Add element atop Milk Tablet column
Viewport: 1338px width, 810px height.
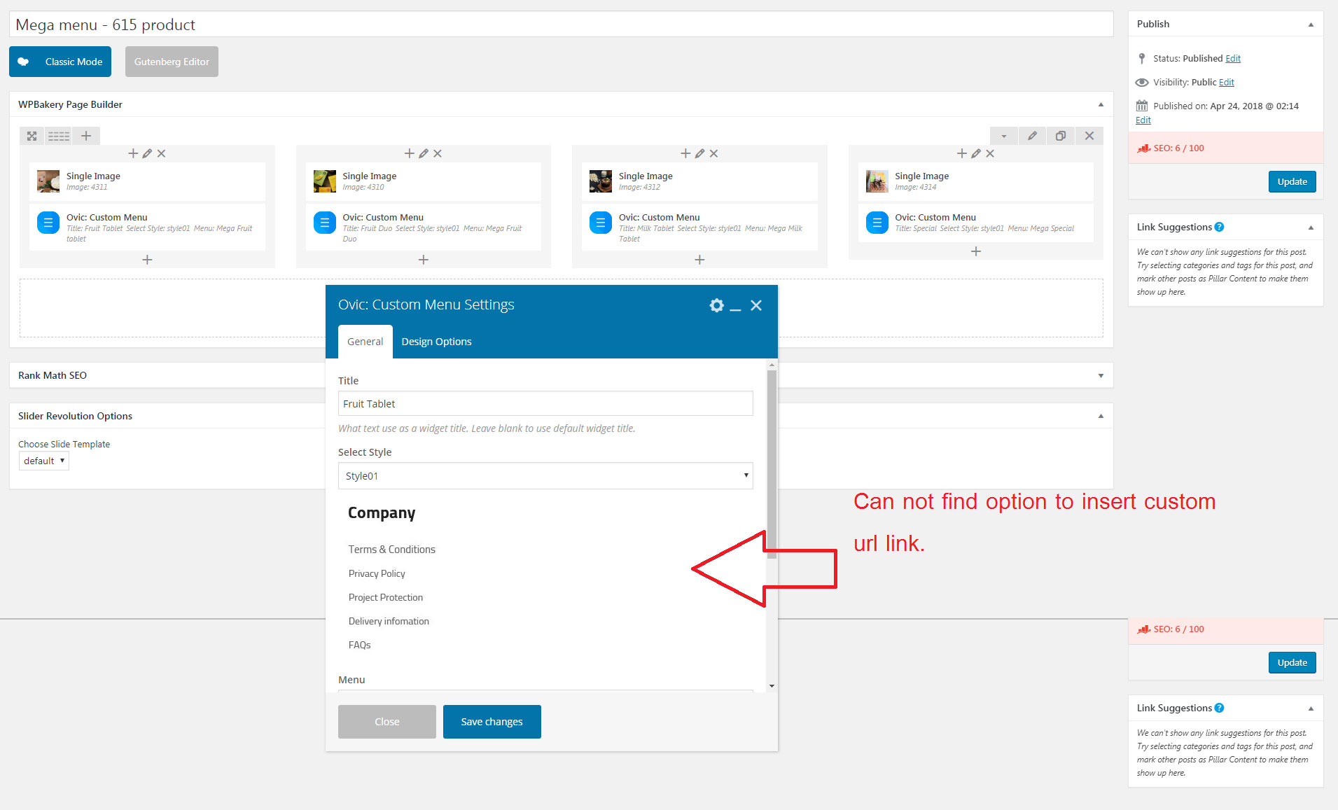(685, 153)
